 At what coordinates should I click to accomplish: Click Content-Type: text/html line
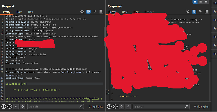[x=23, y=78]
